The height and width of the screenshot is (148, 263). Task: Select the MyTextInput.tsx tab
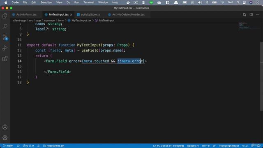(59, 15)
